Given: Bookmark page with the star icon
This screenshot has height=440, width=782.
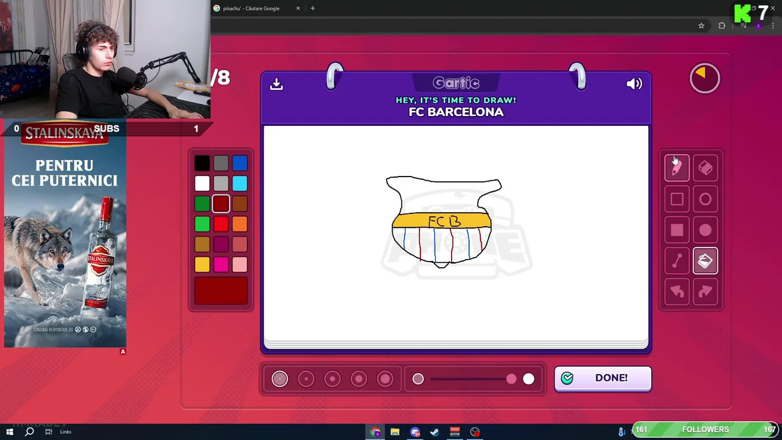Looking at the screenshot, I should [701, 26].
